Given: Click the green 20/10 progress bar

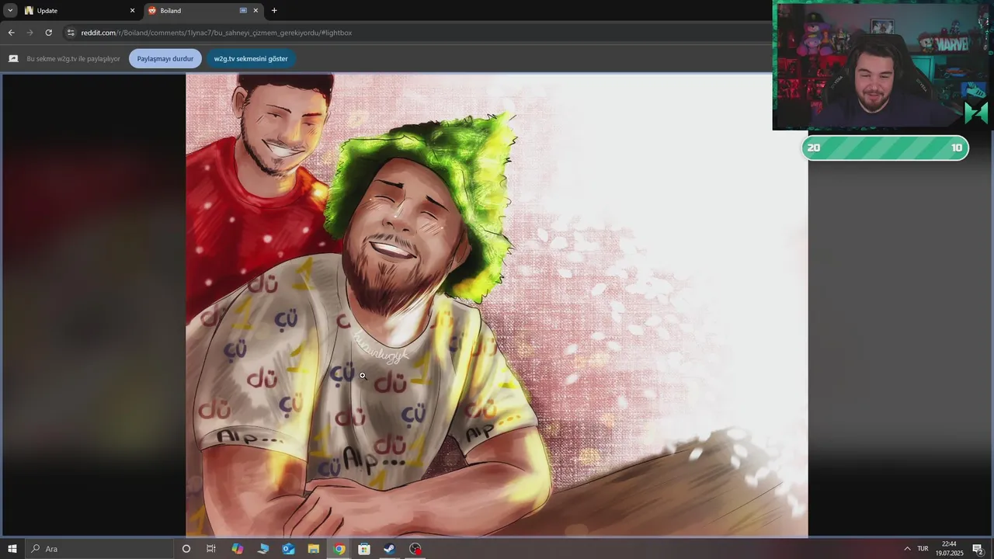Looking at the screenshot, I should point(885,148).
